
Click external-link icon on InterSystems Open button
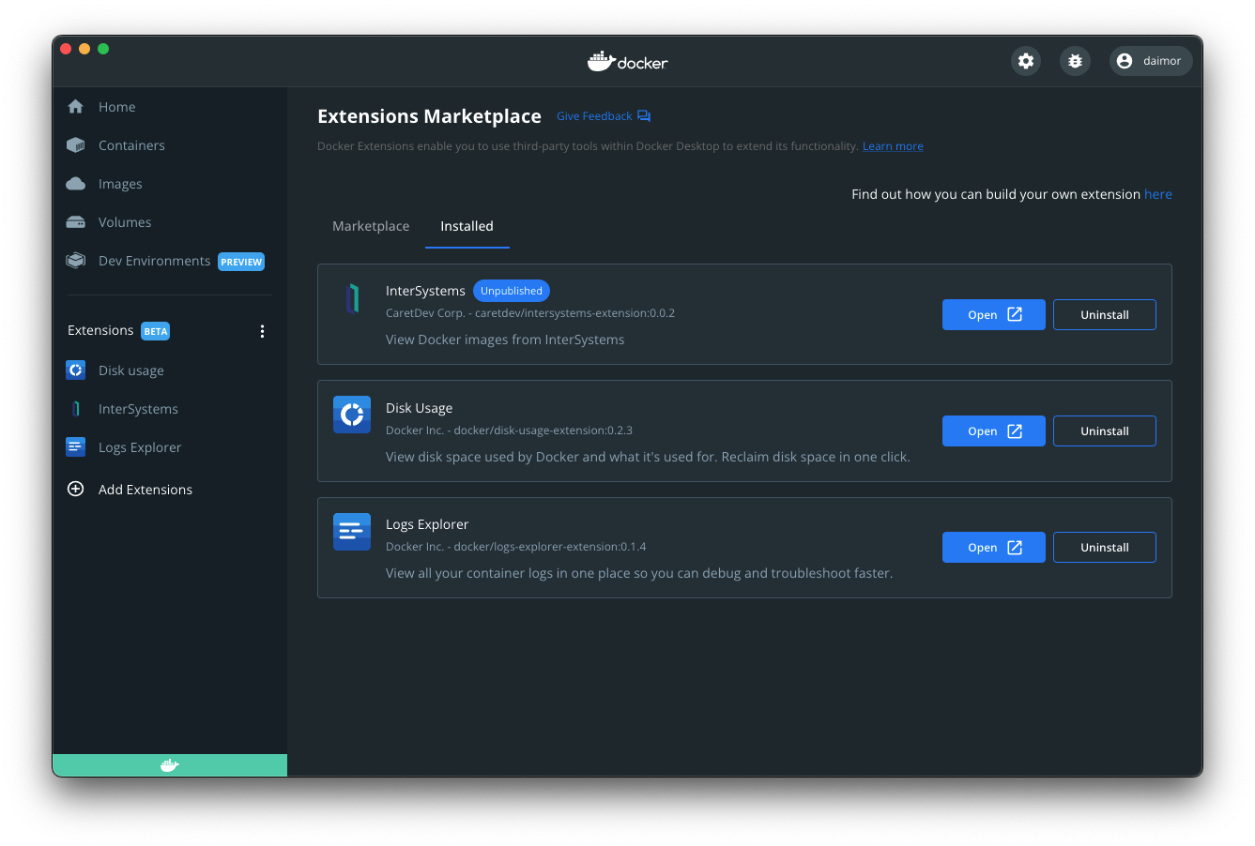tap(1015, 314)
